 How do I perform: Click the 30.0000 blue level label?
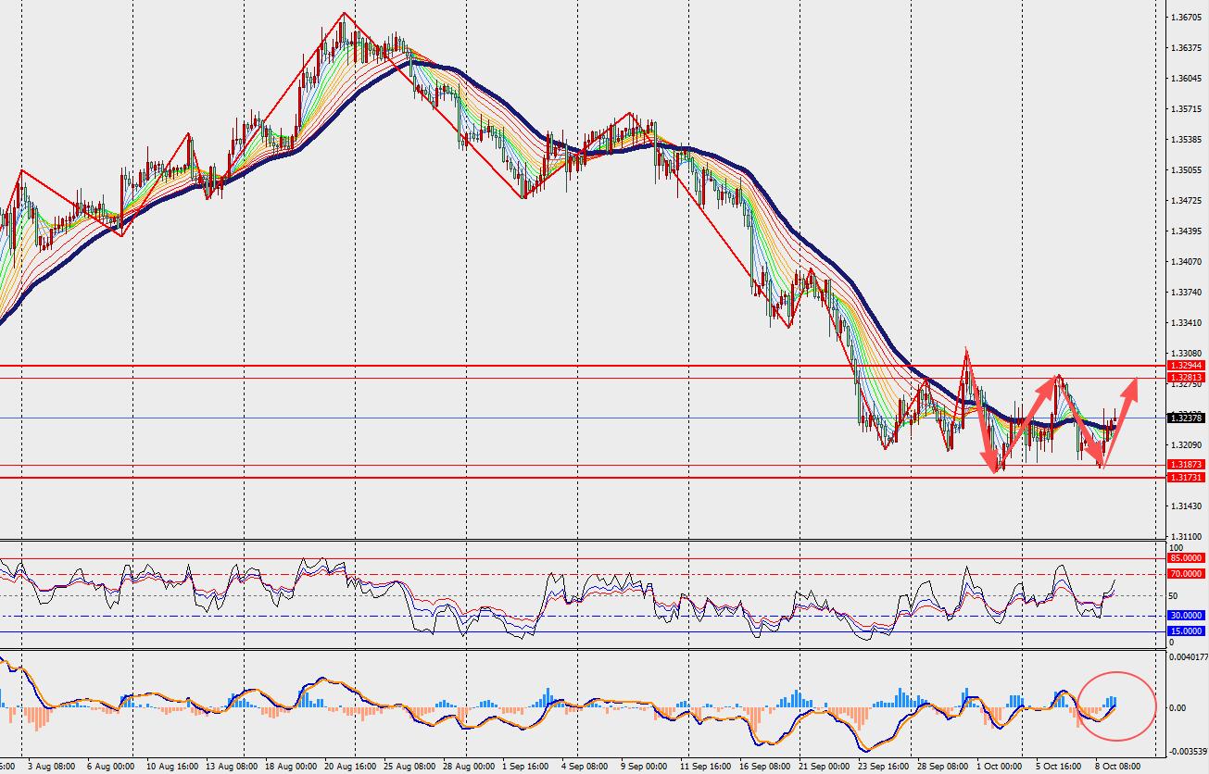pos(1186,616)
